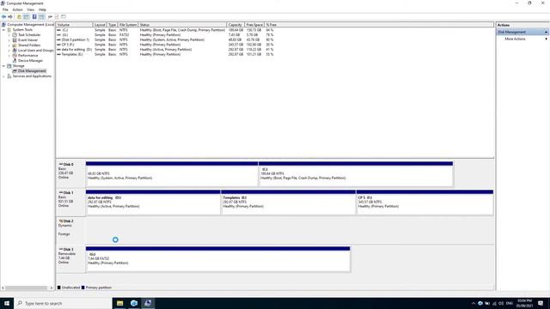The width and height of the screenshot is (550, 309).
Task: Sort by the % Free column header
Action: (x=272, y=25)
